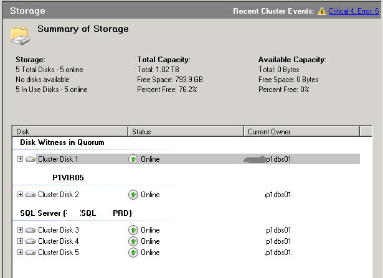Select the Cluster Disk 2 row
Viewport: 383px width, 278px height.
coord(59,195)
